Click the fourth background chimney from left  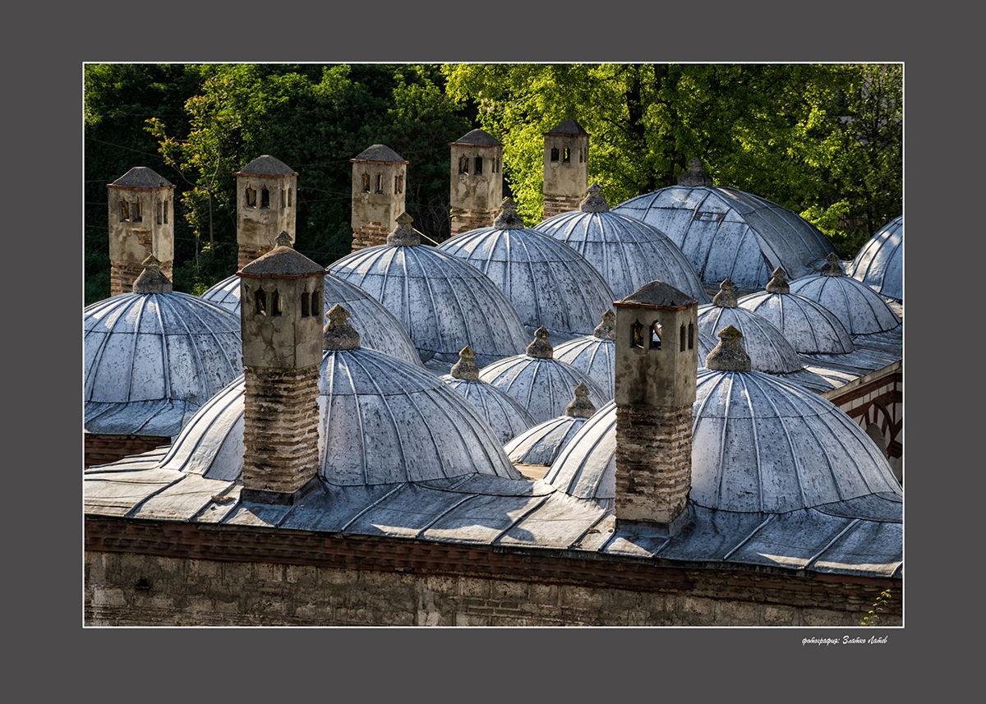coord(476,179)
